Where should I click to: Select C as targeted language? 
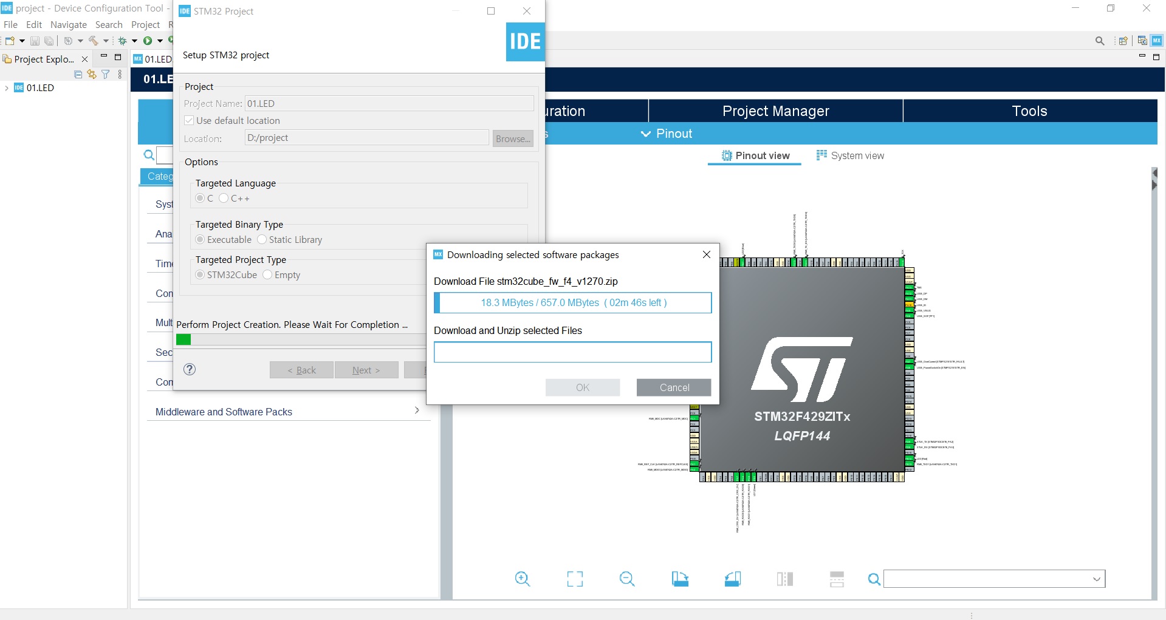[x=200, y=198]
